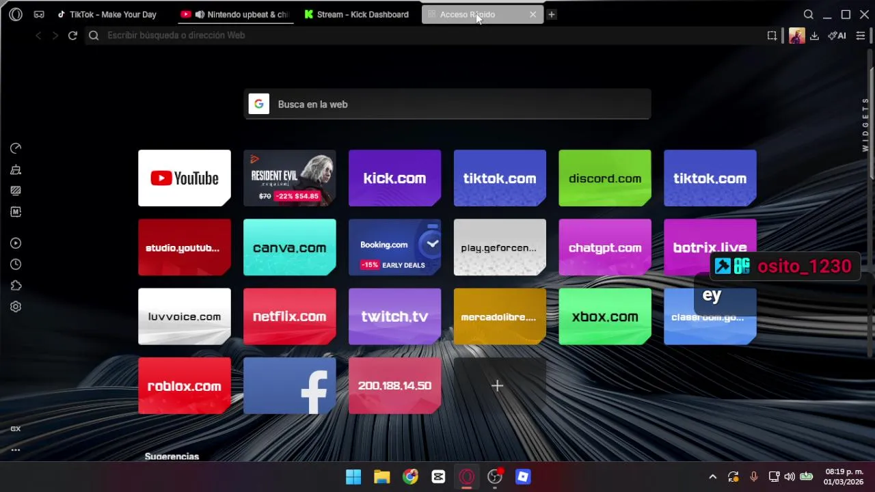Open the xbox.com speed dial

pyautogui.click(x=605, y=316)
